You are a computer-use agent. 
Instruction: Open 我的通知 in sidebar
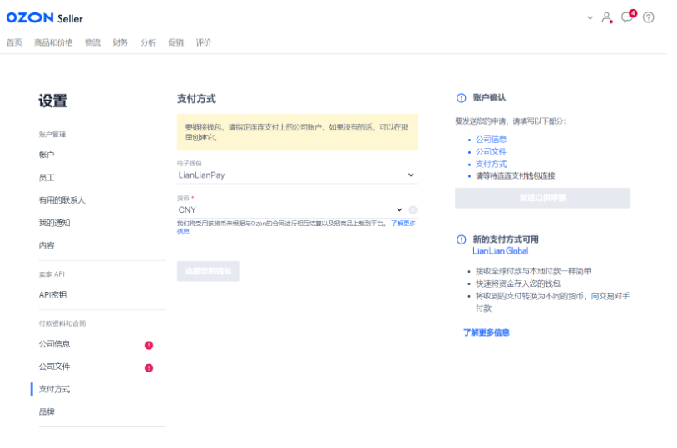(x=54, y=223)
